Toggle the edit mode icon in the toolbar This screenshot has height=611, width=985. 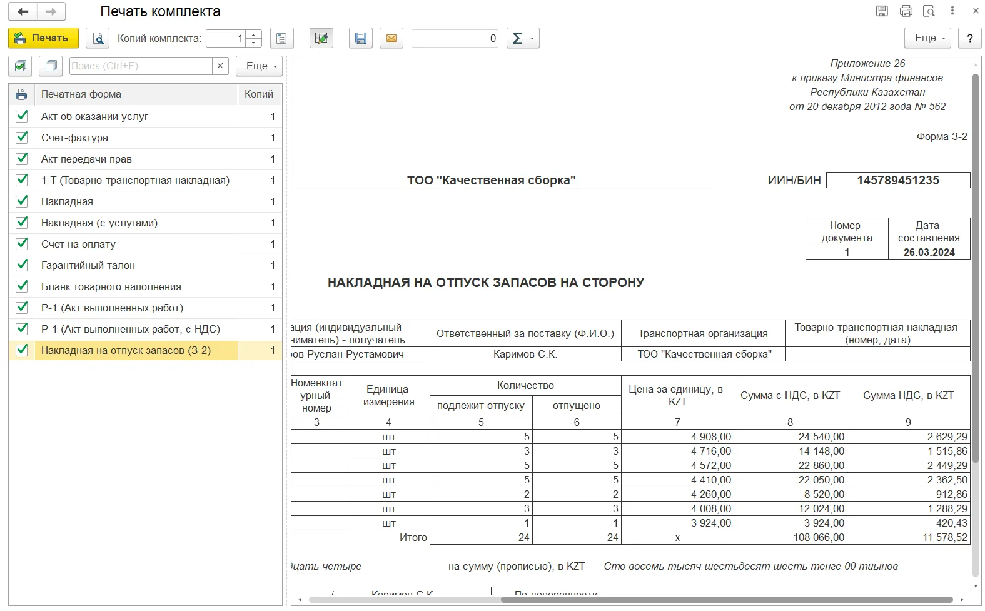tap(321, 38)
